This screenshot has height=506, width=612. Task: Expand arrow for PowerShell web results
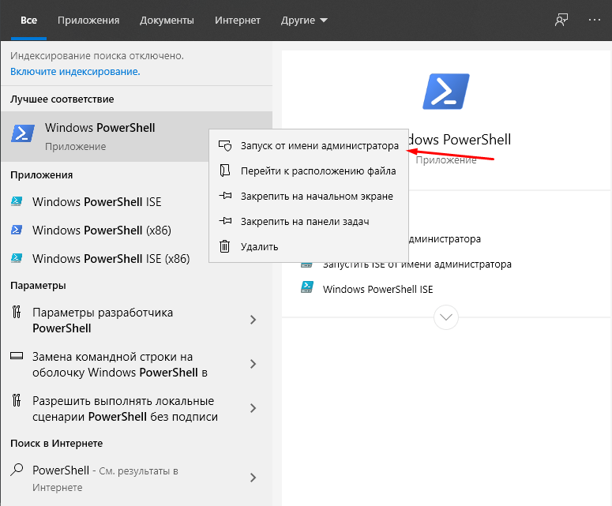click(253, 478)
